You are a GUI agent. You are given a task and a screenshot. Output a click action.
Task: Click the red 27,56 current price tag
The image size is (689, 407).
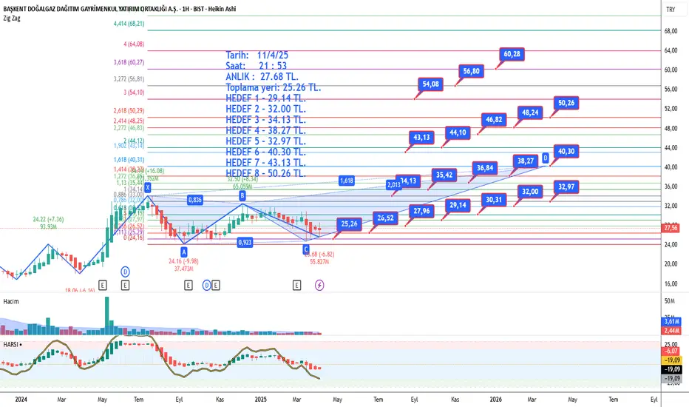click(x=671, y=228)
